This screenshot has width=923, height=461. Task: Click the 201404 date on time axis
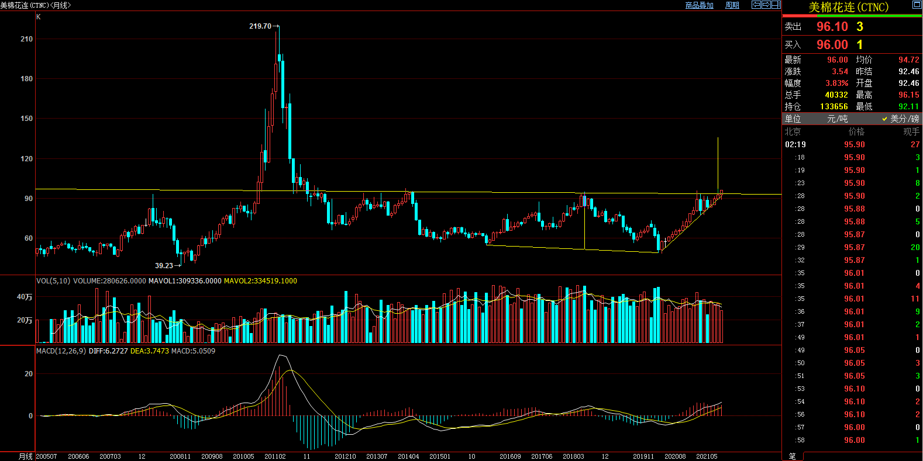click(408, 456)
